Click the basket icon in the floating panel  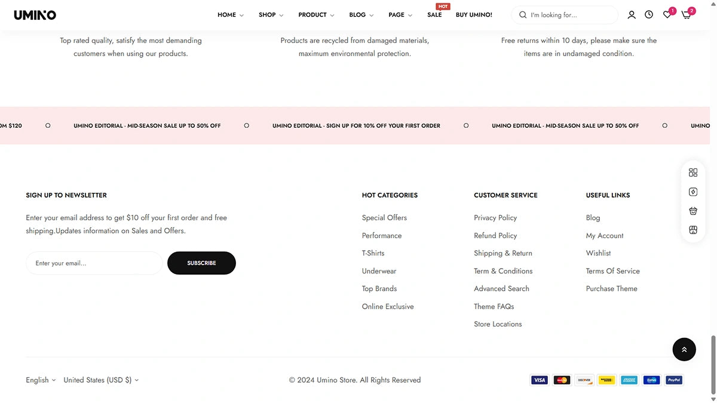point(693,211)
